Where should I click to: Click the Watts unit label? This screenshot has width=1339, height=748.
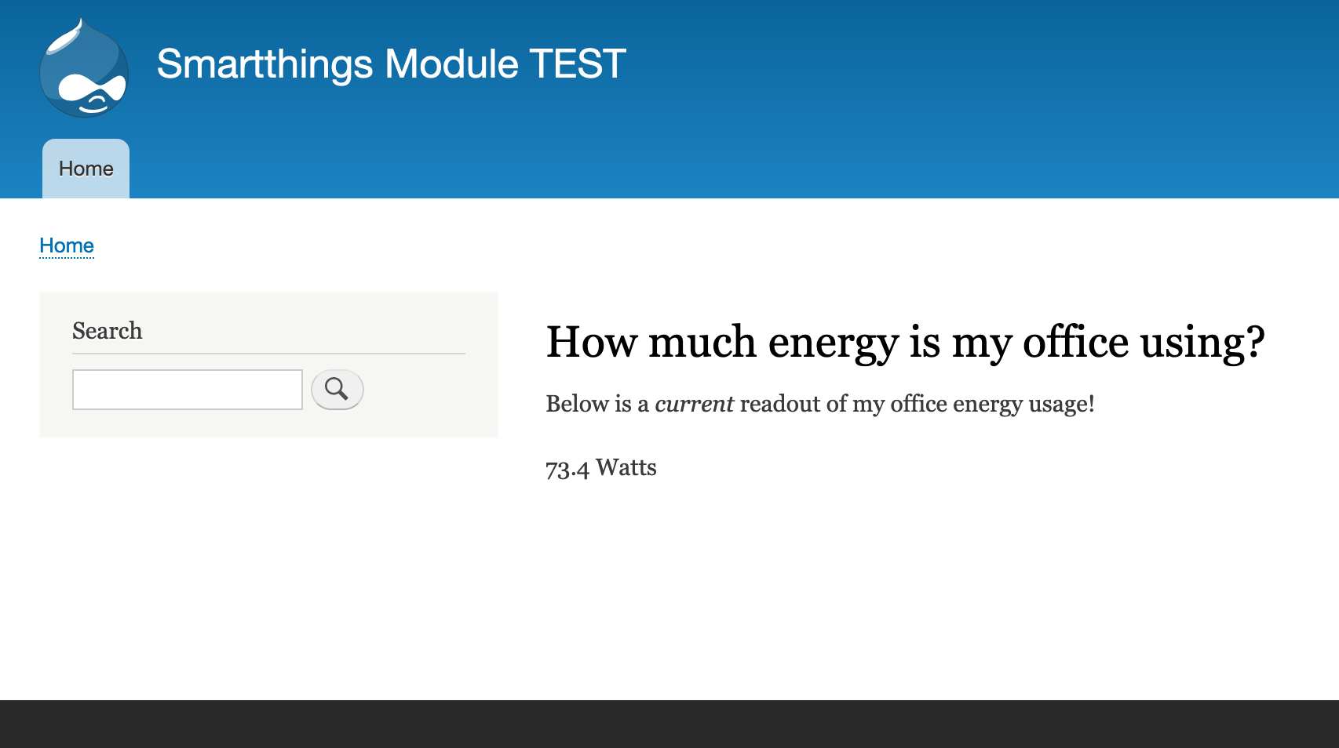626,467
